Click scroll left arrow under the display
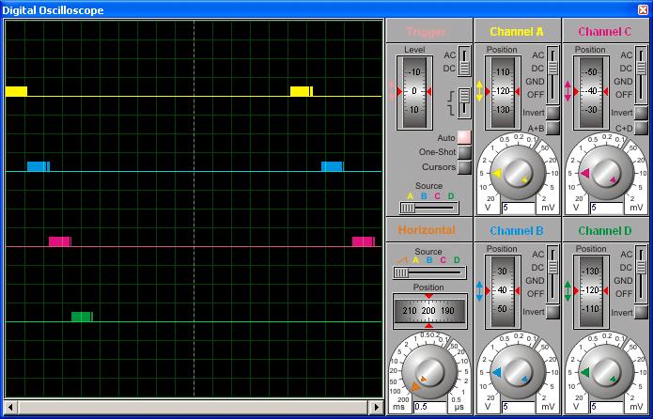 click(11, 407)
